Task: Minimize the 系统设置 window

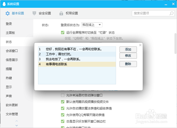Action: [166, 4]
